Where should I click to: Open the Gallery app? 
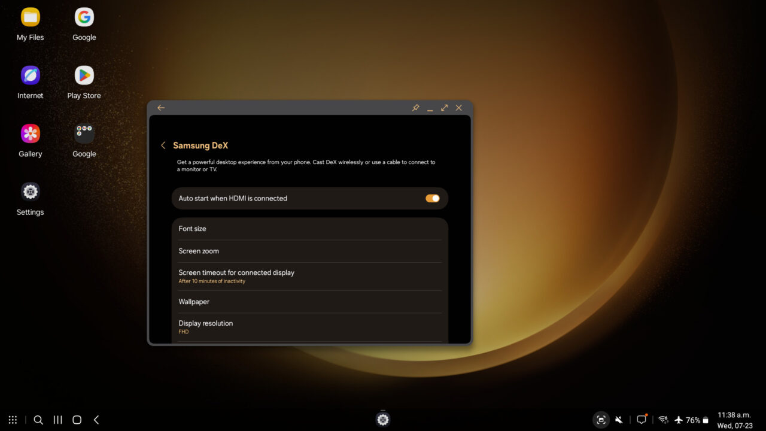click(x=30, y=133)
